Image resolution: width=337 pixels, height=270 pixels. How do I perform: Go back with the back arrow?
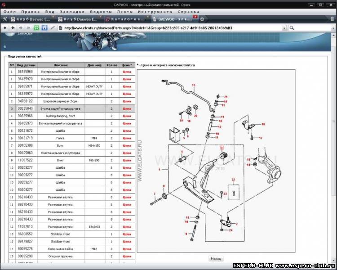tap(13, 28)
